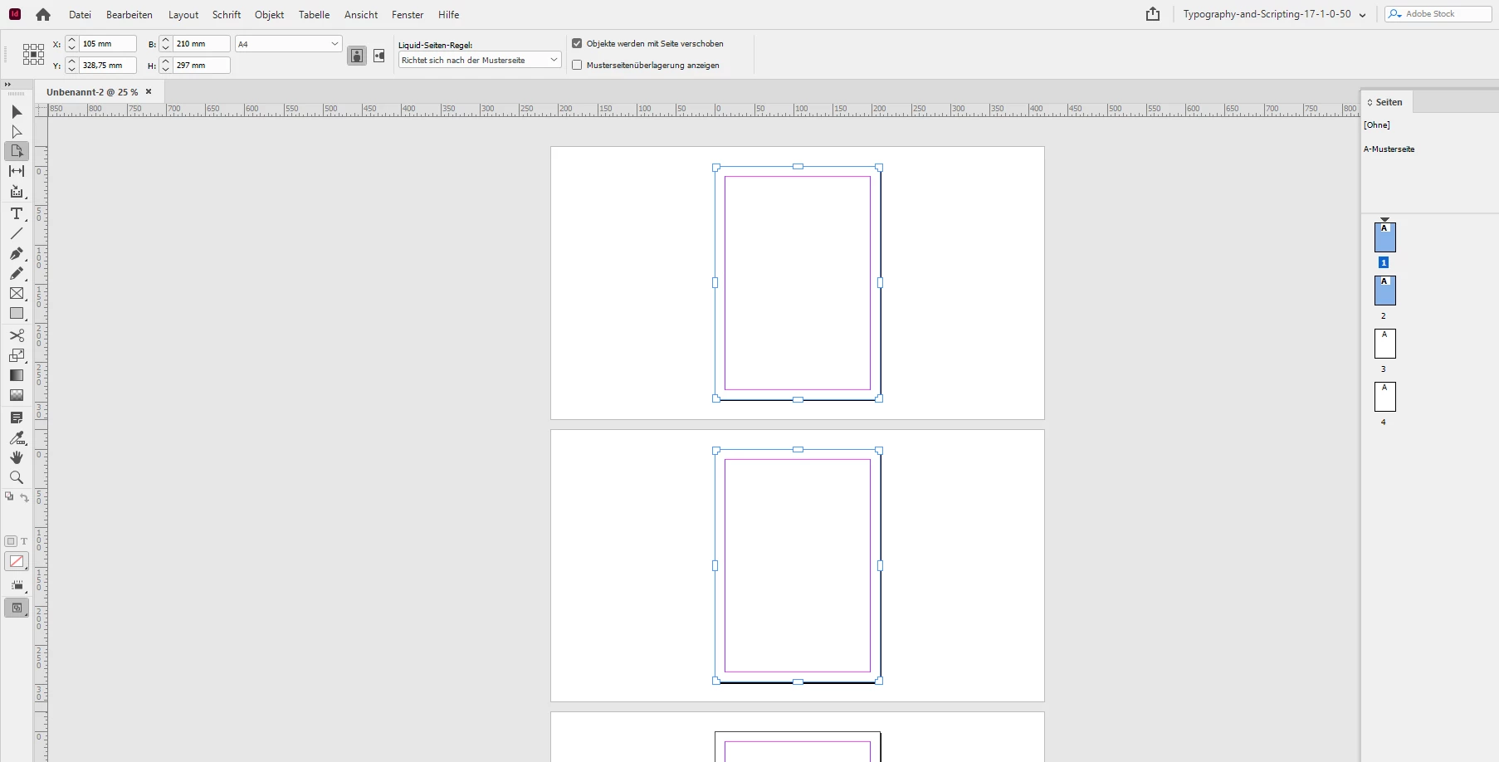The width and height of the screenshot is (1499, 762).
Task: Select the [Ohne] master in Seiten panel
Action: click(1377, 125)
